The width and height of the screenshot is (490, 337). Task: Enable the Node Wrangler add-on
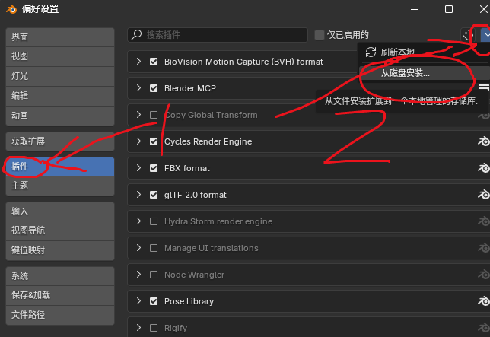coord(154,275)
